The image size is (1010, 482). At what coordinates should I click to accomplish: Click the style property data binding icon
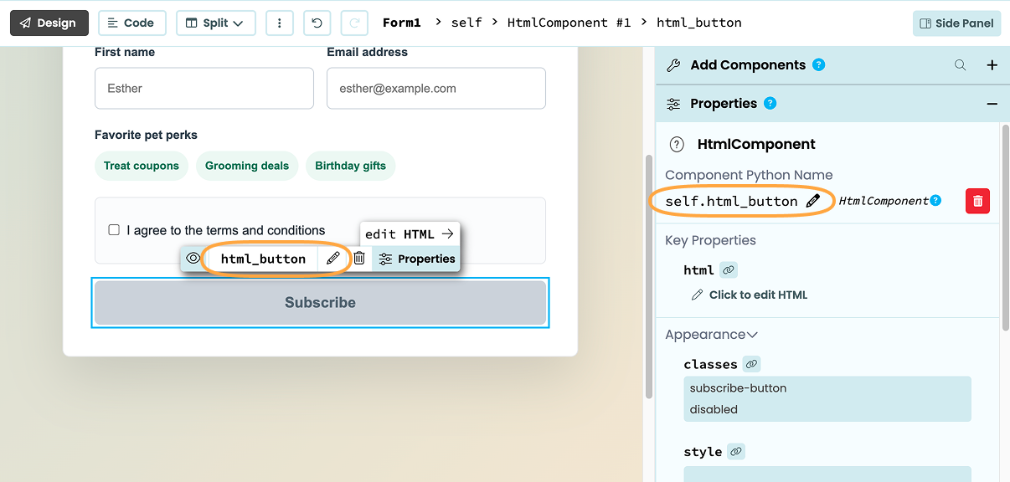(x=736, y=452)
